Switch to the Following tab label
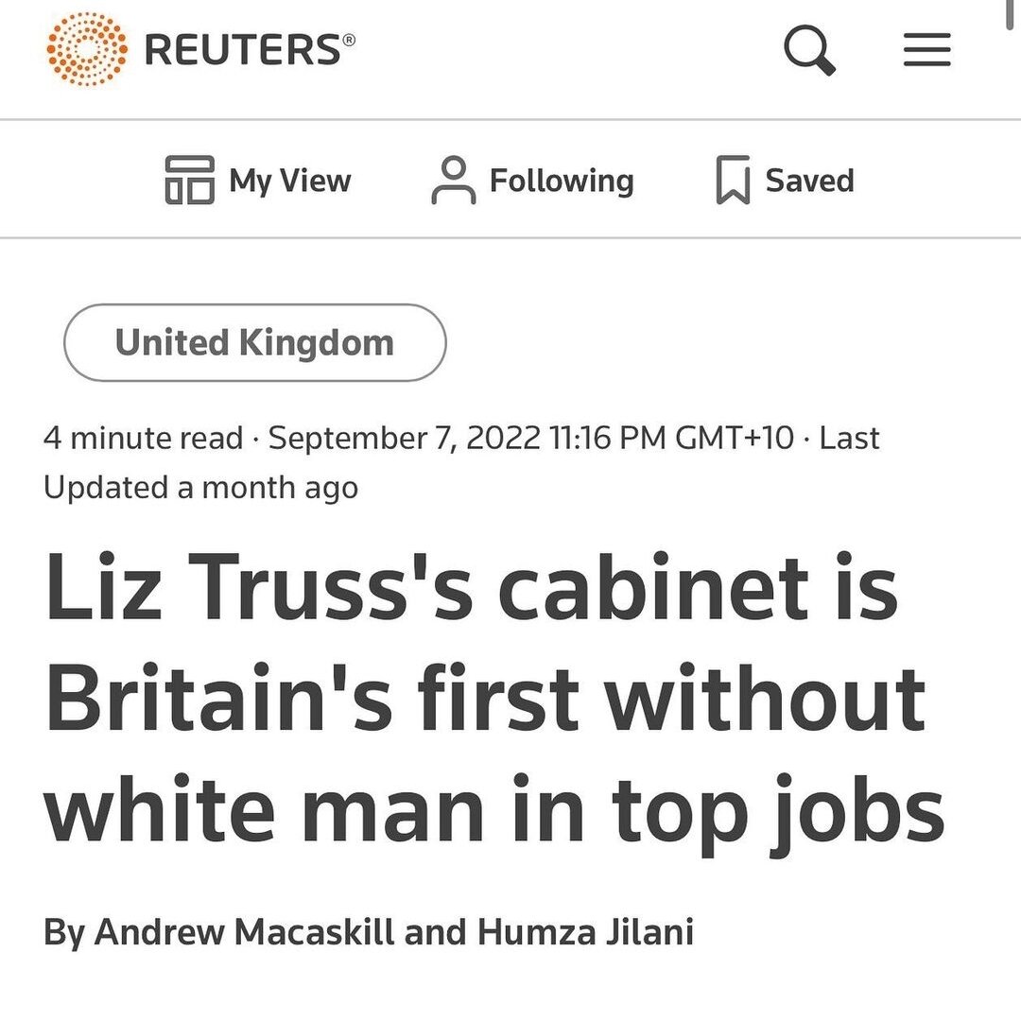Viewport: 1021px width, 1021px height. click(562, 180)
